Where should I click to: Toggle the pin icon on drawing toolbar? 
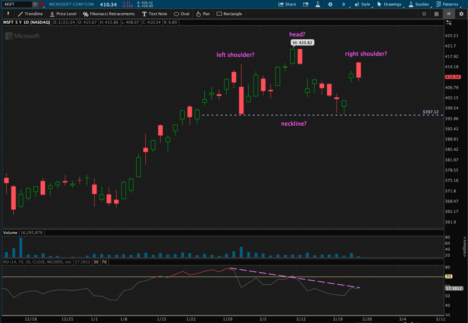pos(8,14)
